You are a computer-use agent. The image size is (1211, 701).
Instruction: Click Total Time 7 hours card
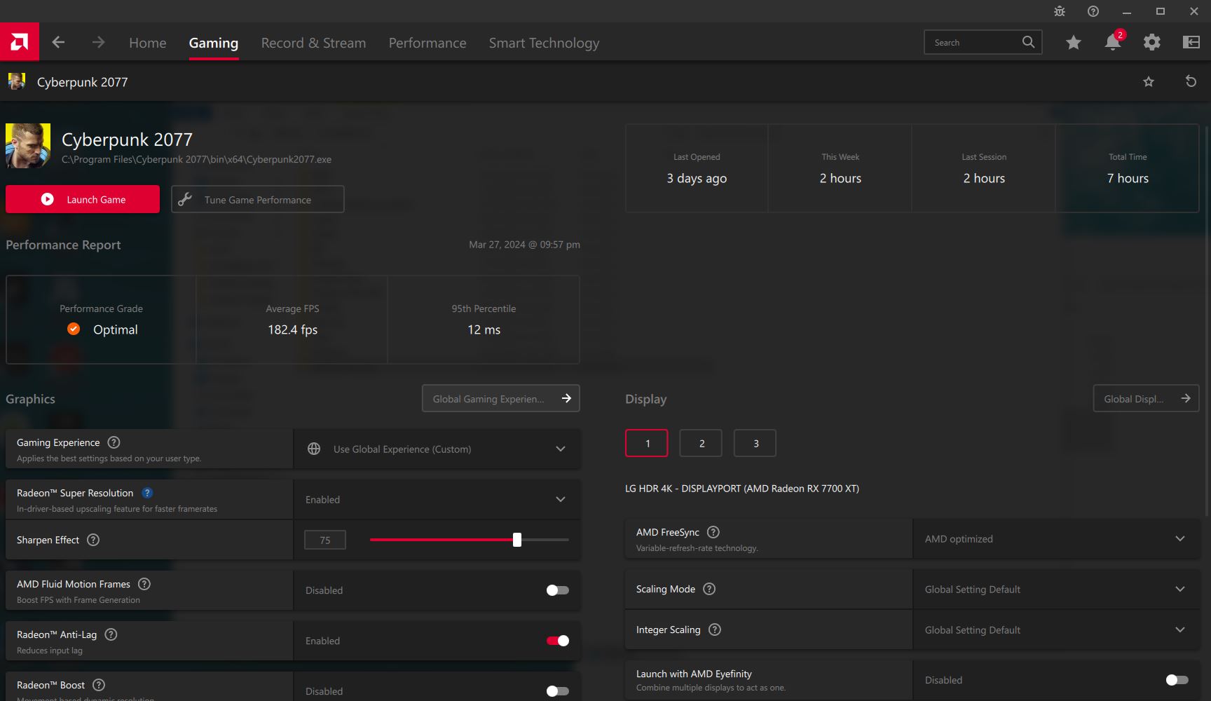point(1128,168)
